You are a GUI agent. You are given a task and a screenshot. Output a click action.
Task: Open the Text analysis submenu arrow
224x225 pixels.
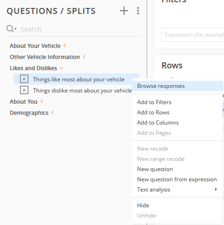(216, 189)
